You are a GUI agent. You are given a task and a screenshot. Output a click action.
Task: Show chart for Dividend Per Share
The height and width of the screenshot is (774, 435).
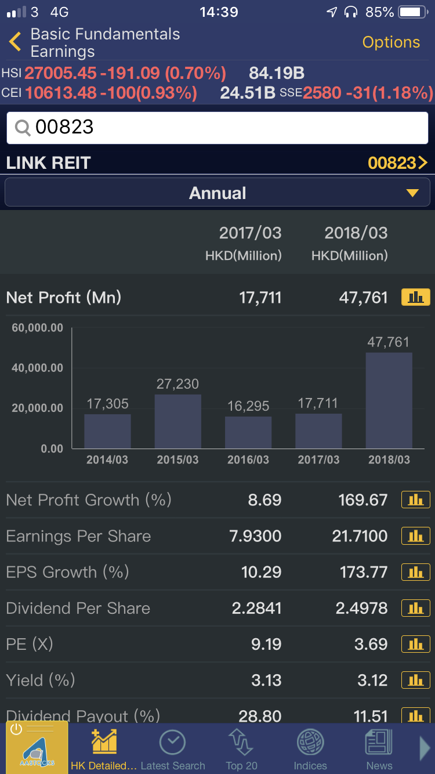click(x=416, y=608)
